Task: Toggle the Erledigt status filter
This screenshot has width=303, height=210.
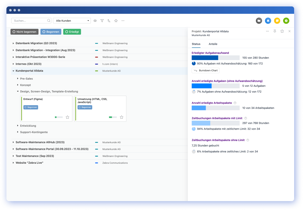Action: click(72, 32)
